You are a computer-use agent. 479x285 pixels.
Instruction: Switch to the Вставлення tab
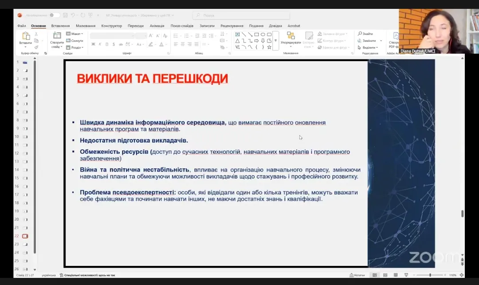click(x=60, y=26)
